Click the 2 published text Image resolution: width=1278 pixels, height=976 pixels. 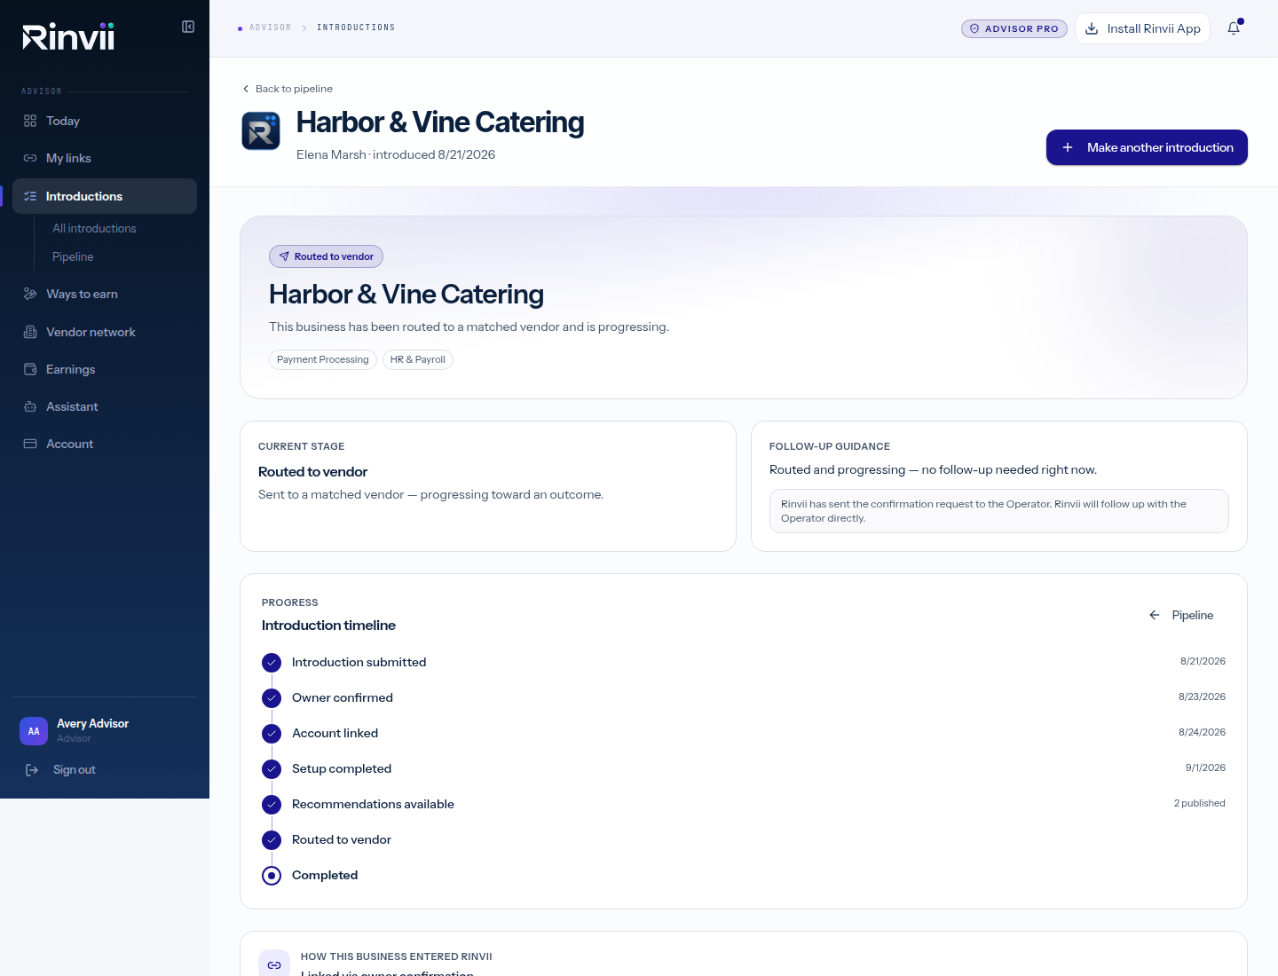pyautogui.click(x=1199, y=803)
